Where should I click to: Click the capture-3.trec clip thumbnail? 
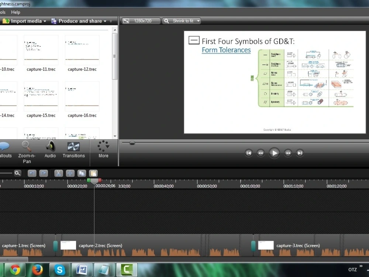(x=266, y=245)
